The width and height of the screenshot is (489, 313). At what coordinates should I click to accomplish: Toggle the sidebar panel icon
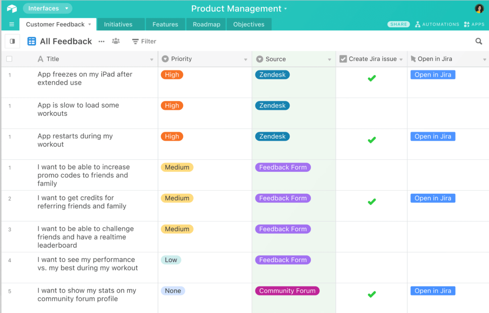(13, 41)
